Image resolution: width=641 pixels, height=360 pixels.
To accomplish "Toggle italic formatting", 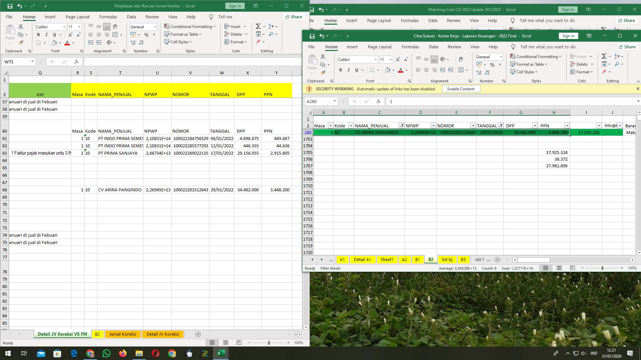I will (349, 70).
